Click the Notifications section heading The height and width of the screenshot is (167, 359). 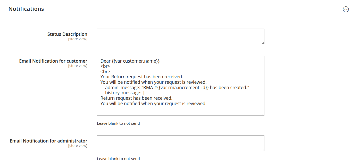pos(26,9)
